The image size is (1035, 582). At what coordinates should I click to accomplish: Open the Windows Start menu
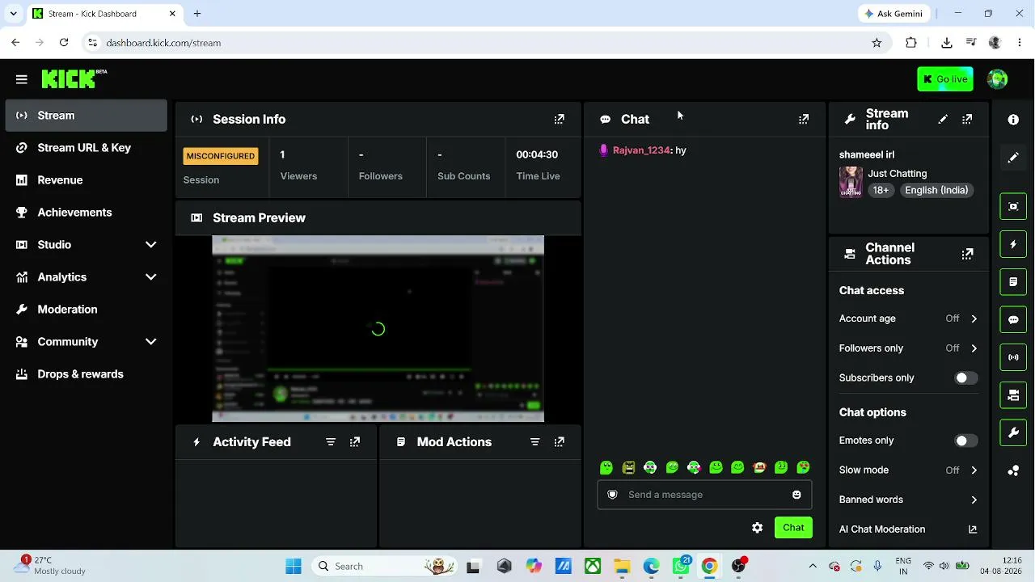(294, 567)
